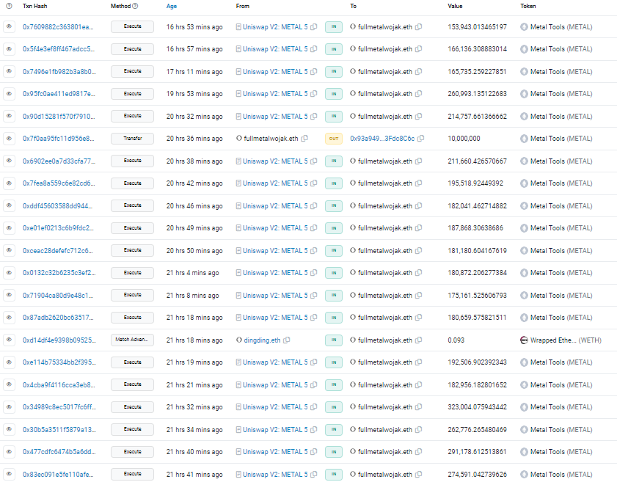
Task: Click the Transfer method badge
Action: 132,139
